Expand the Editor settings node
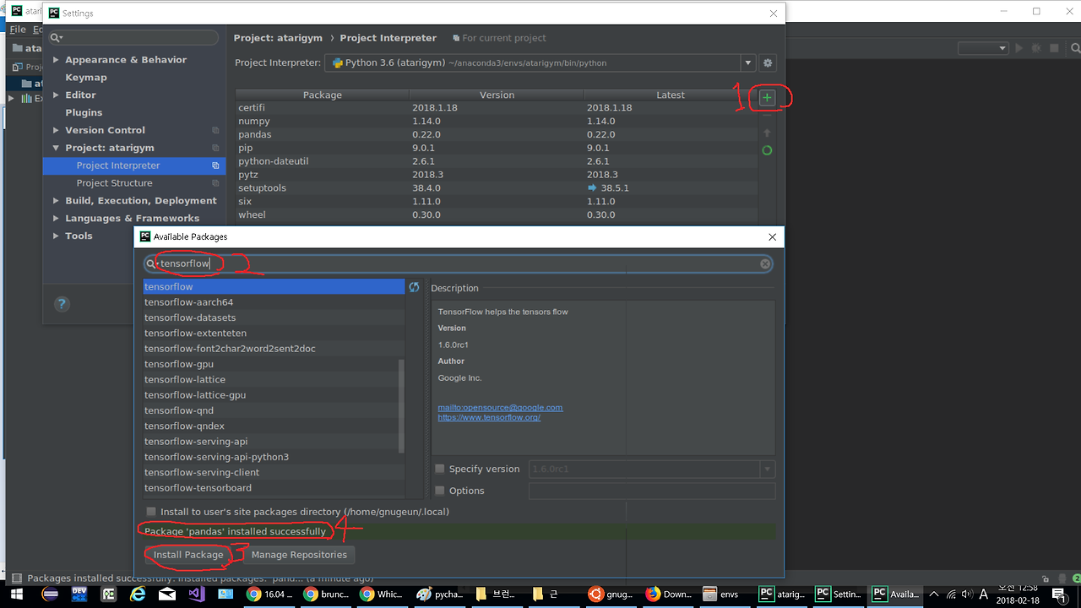The image size is (1081, 608). 56,95
